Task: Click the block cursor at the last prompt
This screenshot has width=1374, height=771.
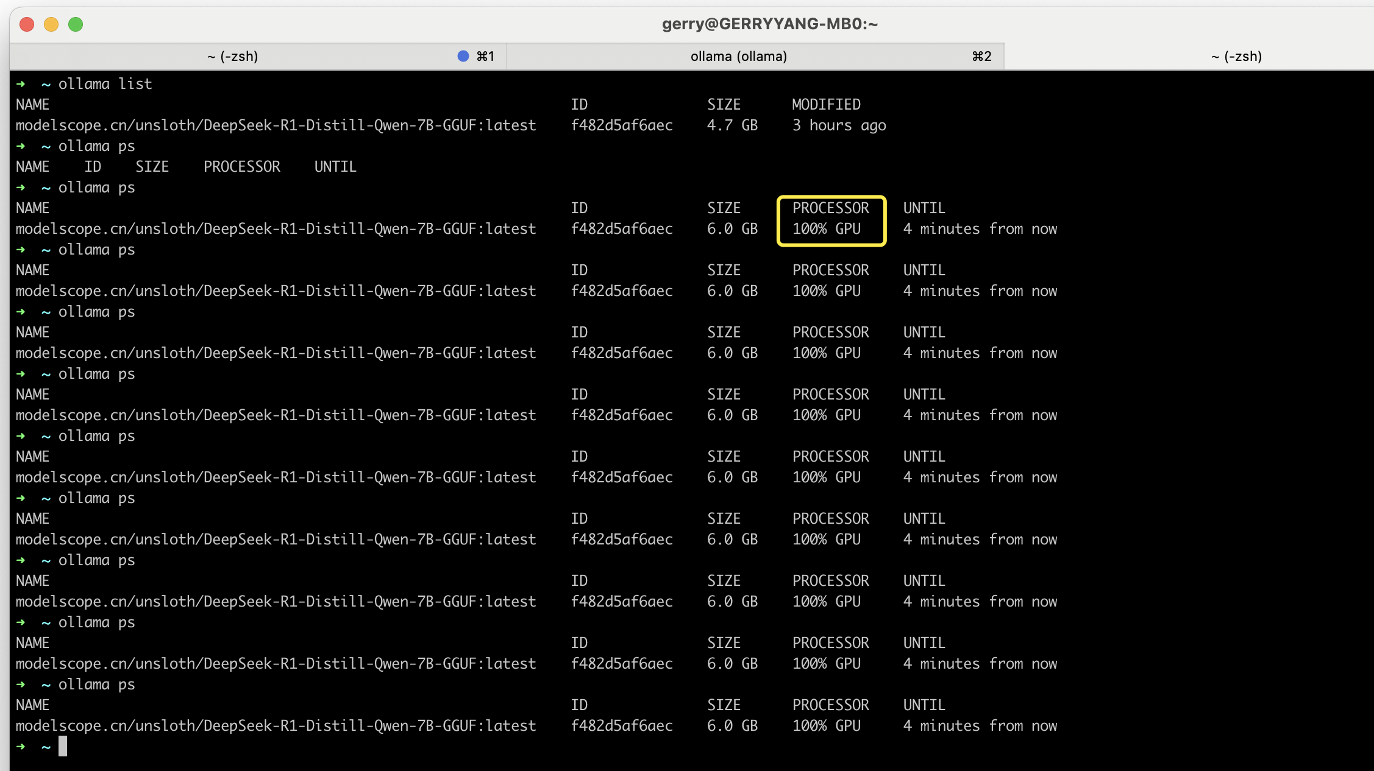Action: click(x=63, y=746)
